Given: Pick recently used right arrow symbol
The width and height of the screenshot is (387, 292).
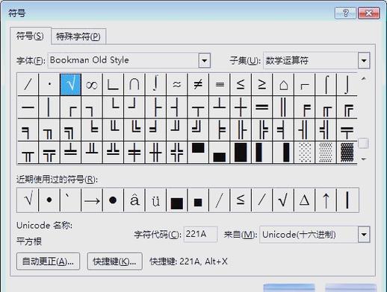Looking at the screenshot, I should pyautogui.click(x=92, y=200).
